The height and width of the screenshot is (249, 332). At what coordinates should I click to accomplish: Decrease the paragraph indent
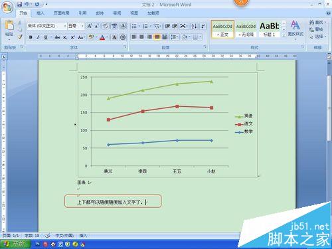167,26
